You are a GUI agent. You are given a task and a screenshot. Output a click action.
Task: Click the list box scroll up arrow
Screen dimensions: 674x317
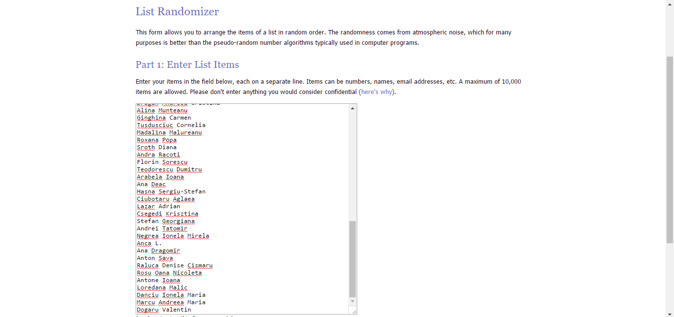coord(352,108)
